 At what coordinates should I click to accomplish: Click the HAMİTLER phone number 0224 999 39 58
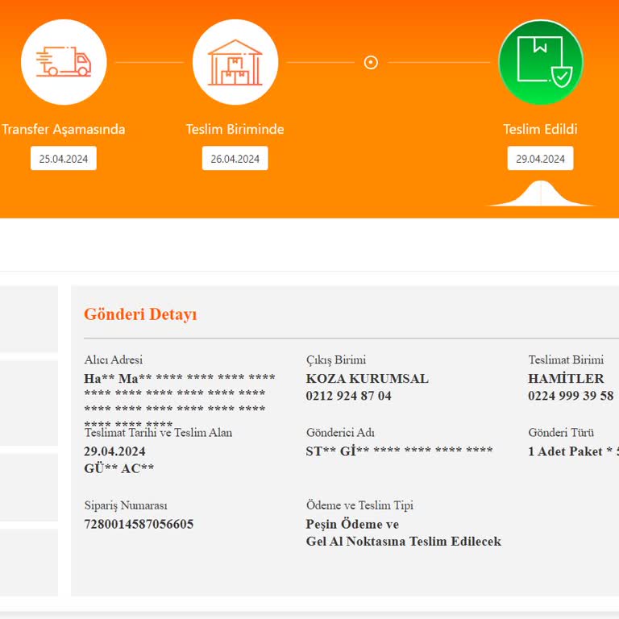tap(571, 396)
